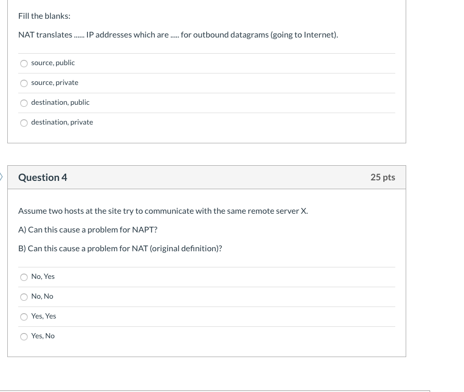464x392 pixels.
Task: Pick the "destination, public" radio button
Action: point(24,103)
